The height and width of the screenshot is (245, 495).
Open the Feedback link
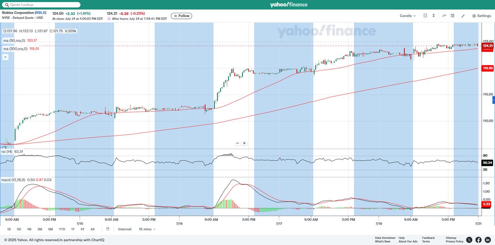coord(428,238)
